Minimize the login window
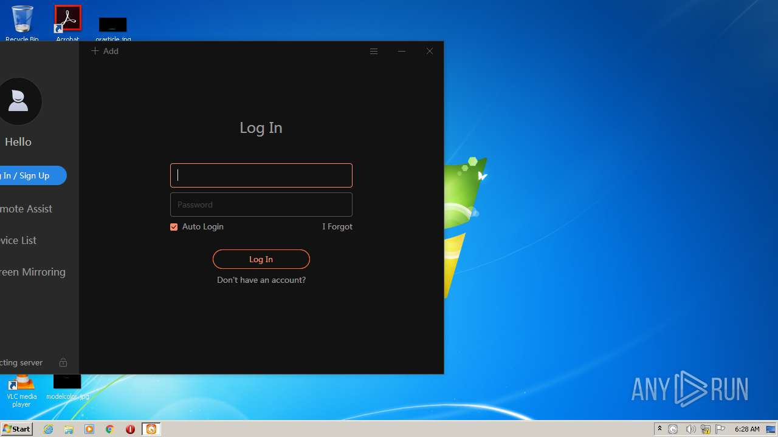778x437 pixels. 402,51
